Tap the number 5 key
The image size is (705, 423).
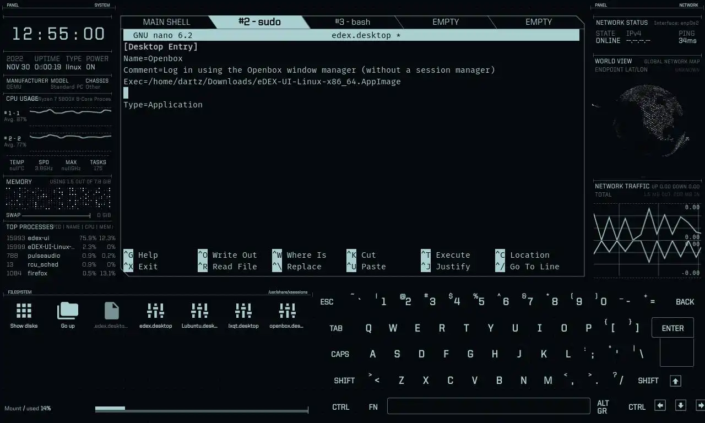click(x=479, y=300)
